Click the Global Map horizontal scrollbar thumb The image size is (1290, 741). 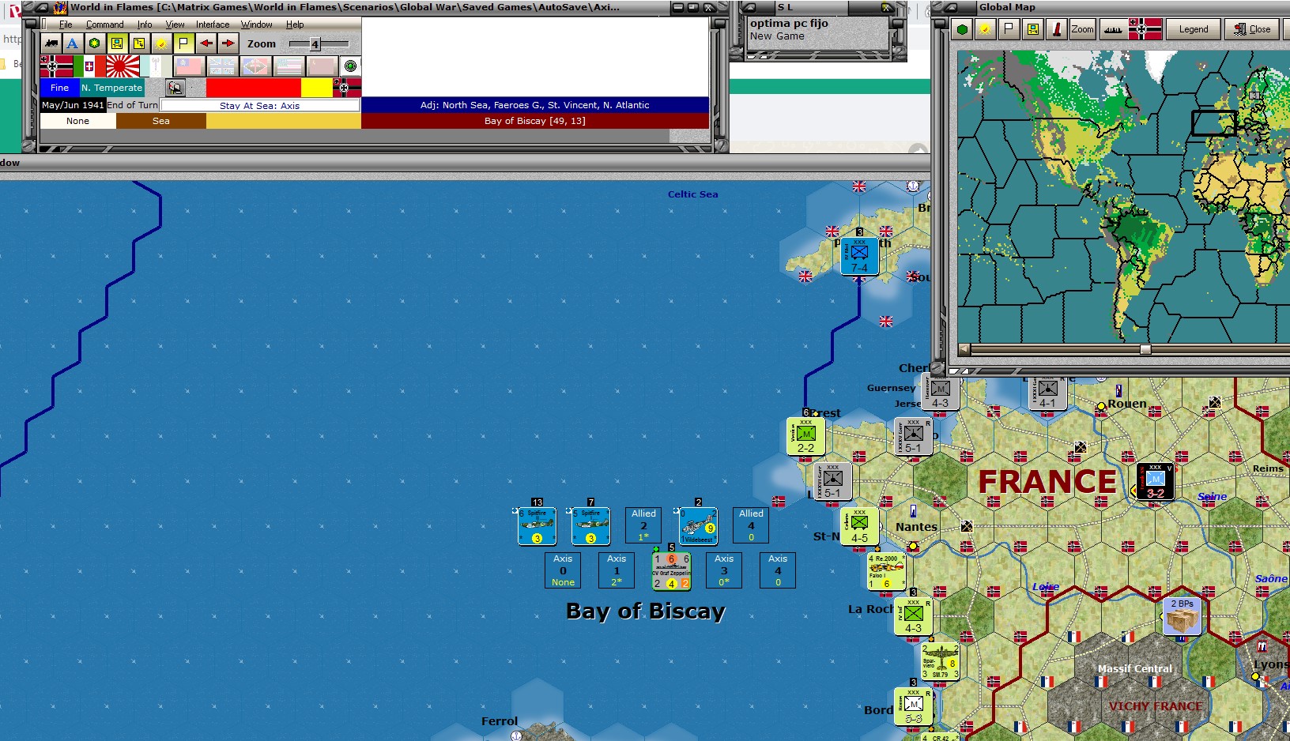tap(1145, 349)
